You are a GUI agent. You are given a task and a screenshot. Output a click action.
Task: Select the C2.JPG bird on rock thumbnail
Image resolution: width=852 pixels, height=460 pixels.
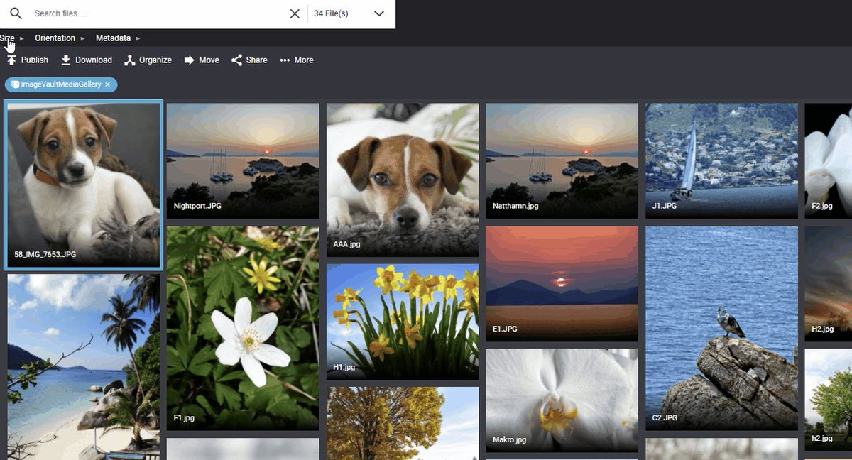pos(721,328)
